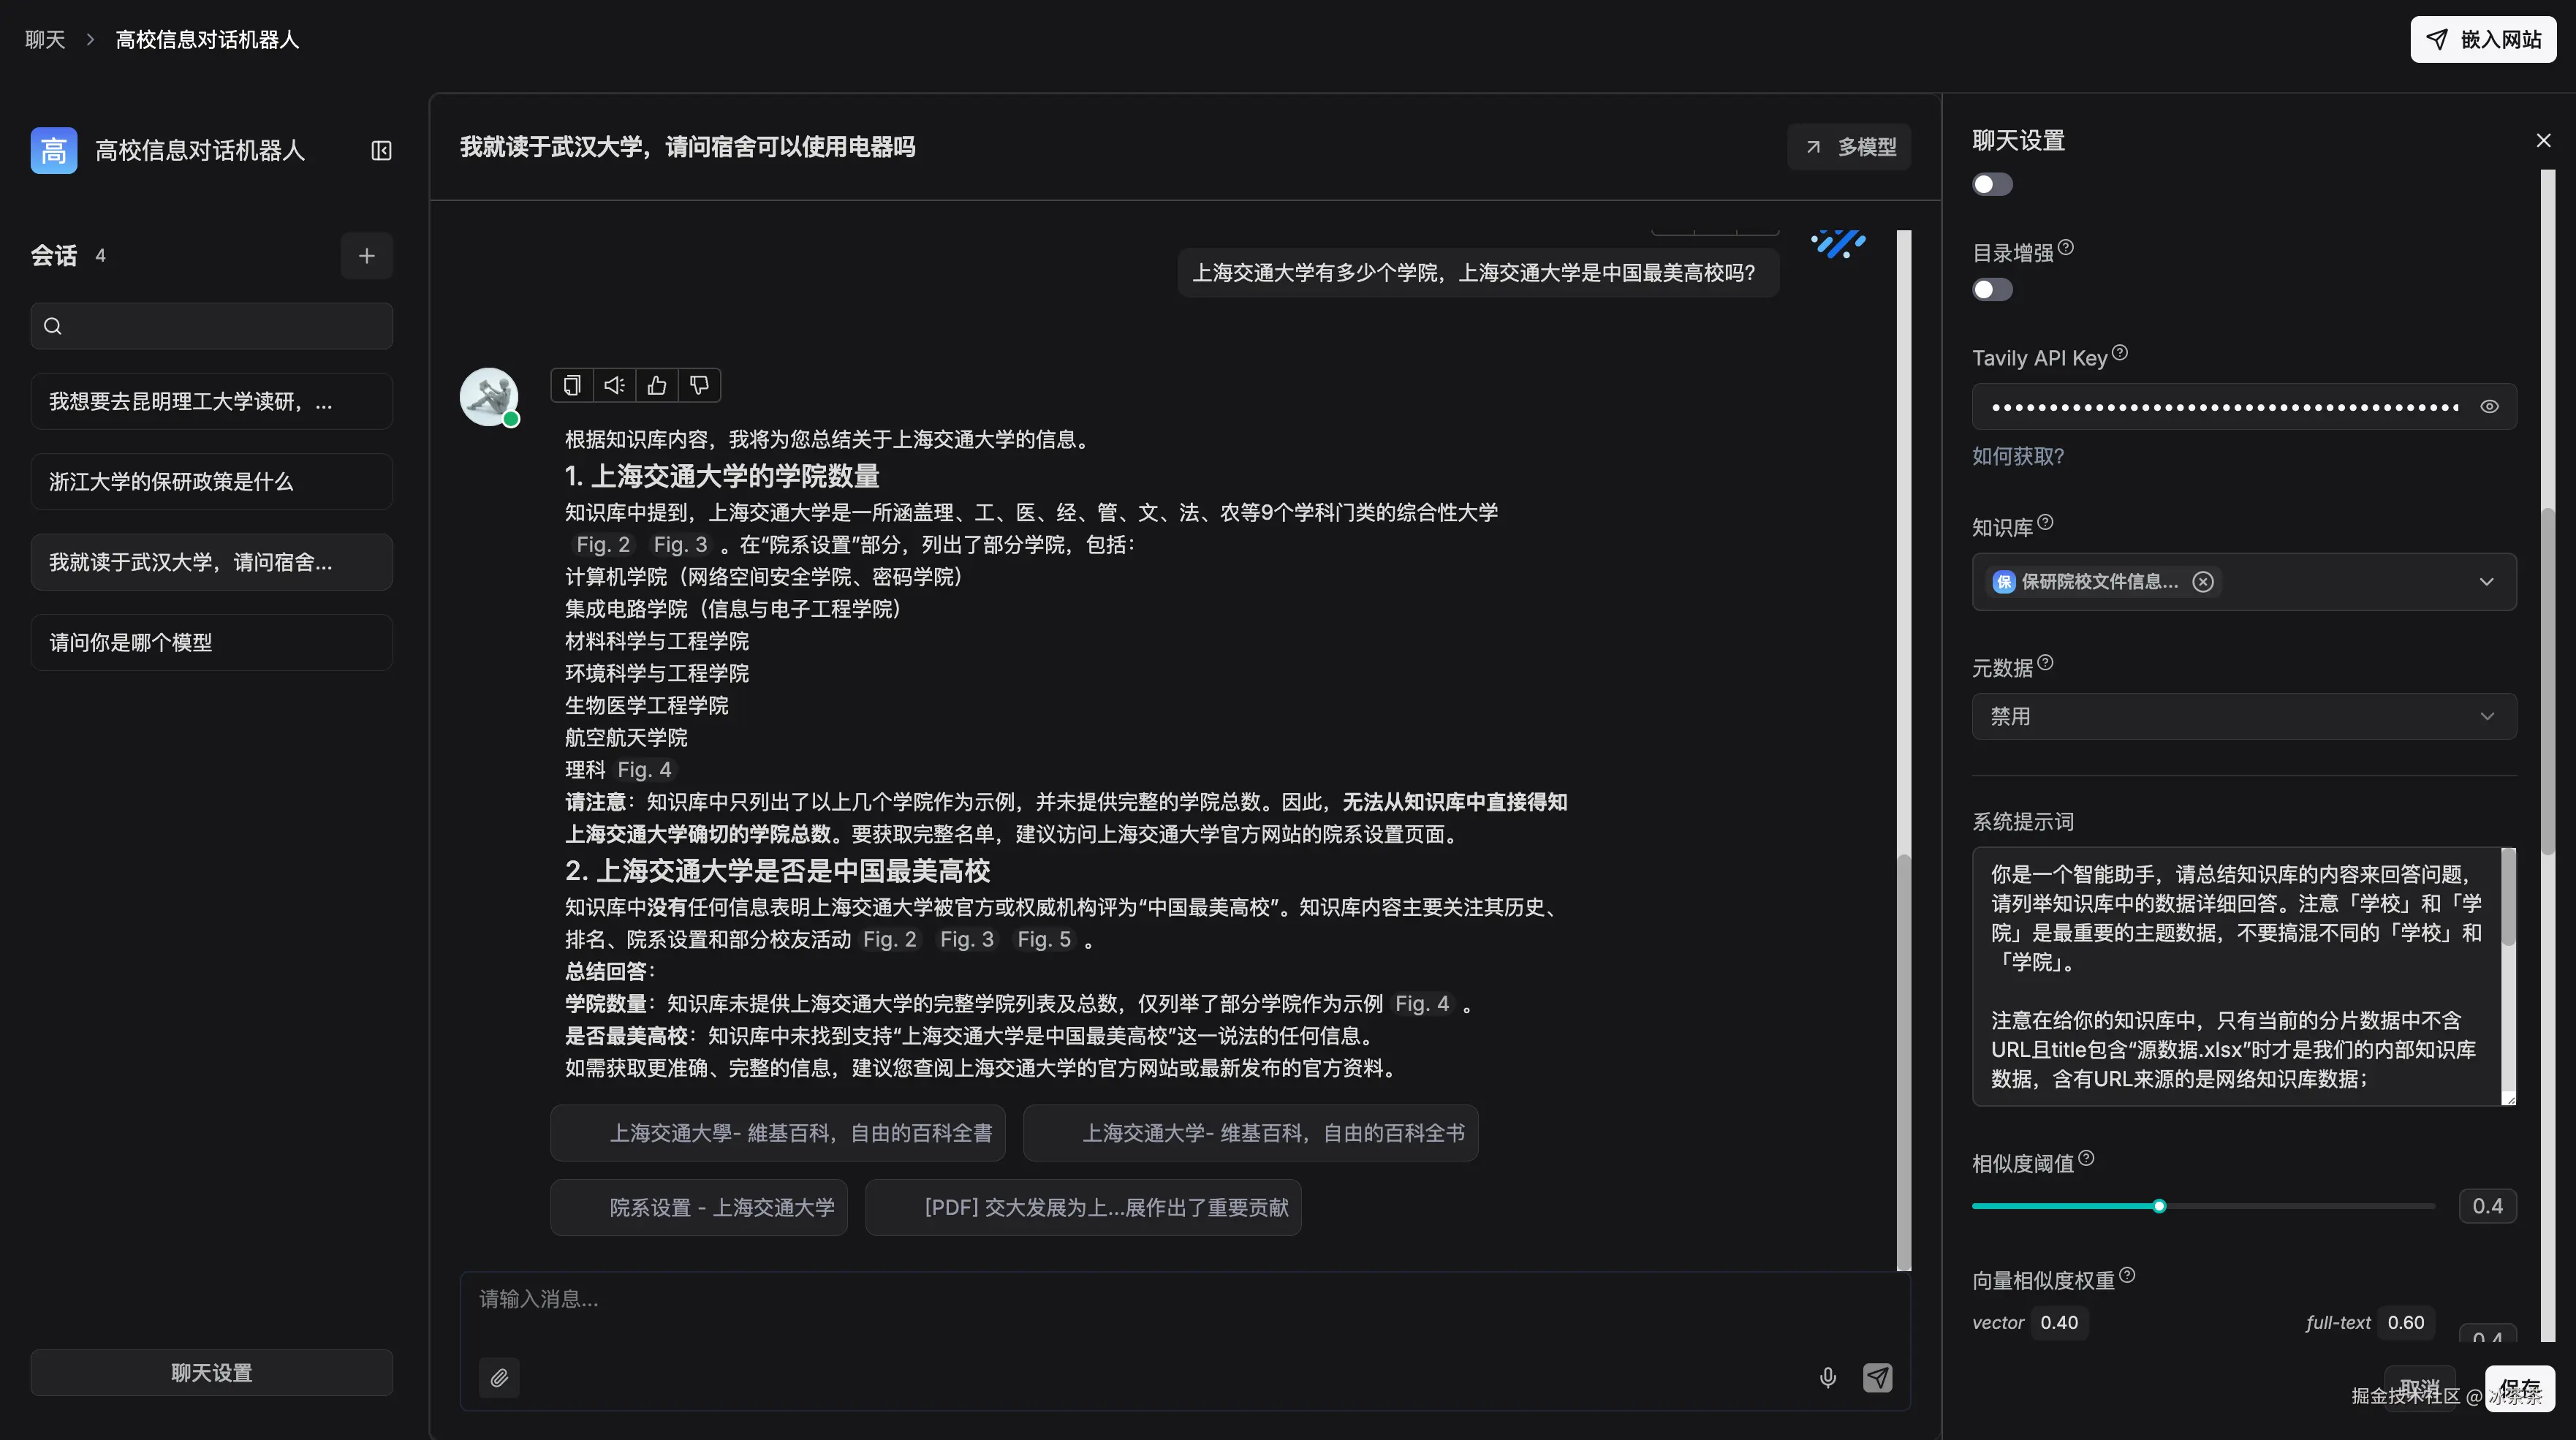Viewport: 2576px width, 1440px height.
Task: Click the thumbs down icon
Action: coord(700,385)
